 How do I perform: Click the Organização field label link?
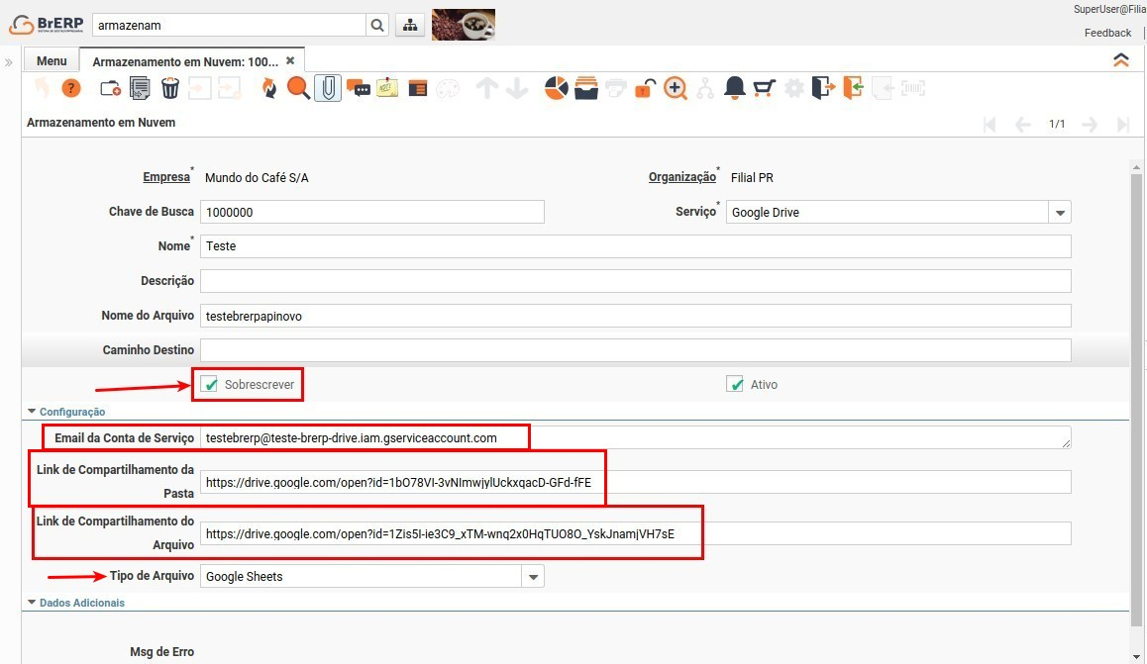pos(681,177)
